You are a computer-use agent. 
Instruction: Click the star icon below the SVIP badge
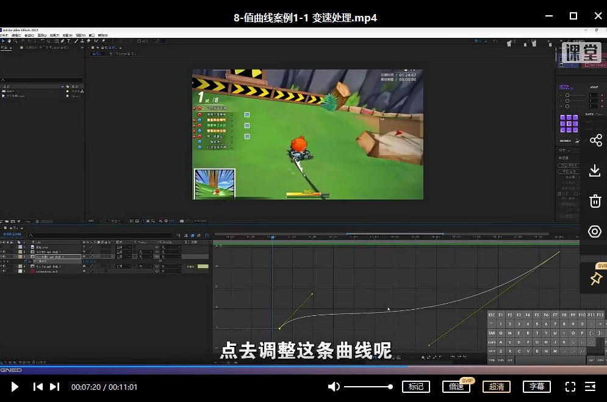pyautogui.click(x=595, y=279)
